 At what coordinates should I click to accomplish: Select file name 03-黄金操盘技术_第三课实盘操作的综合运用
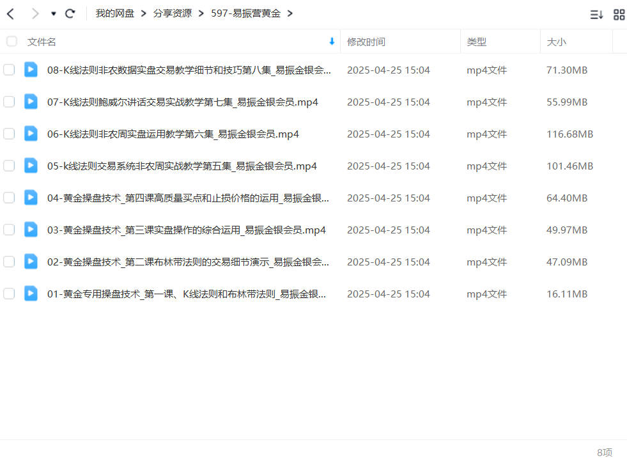(x=187, y=230)
